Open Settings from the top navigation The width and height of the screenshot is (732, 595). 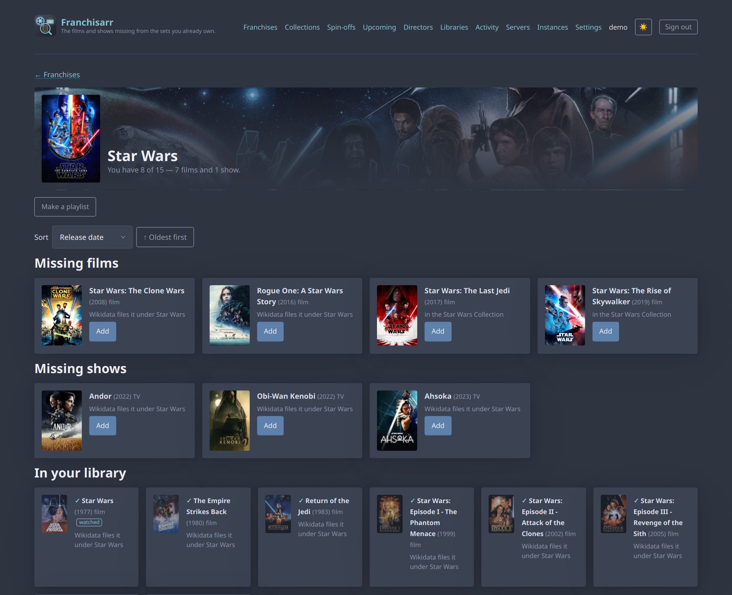tap(588, 27)
